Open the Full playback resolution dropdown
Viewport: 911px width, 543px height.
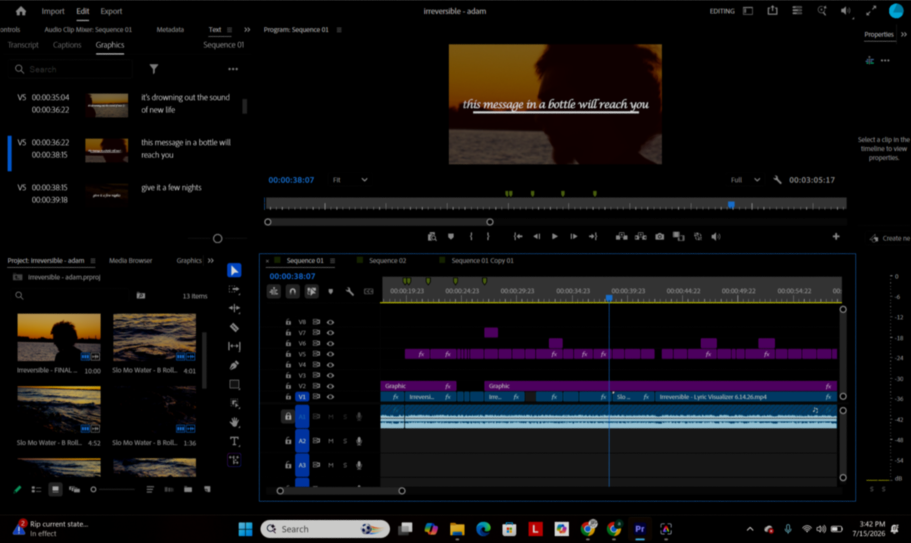click(745, 180)
